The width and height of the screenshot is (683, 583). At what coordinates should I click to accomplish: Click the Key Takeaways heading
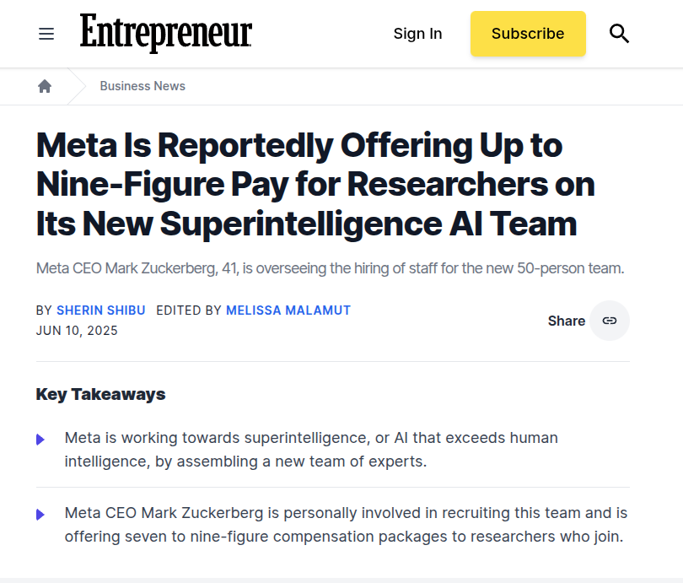(100, 394)
